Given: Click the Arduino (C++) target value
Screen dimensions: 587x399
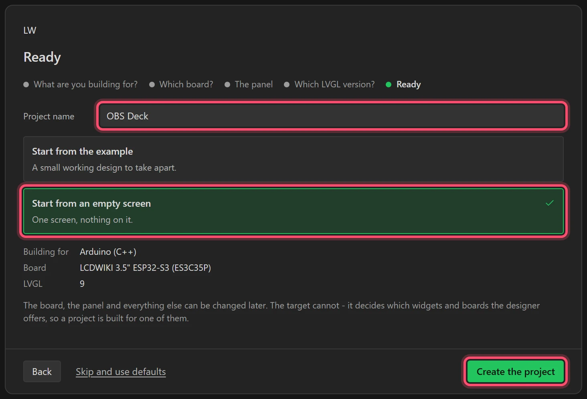Looking at the screenshot, I should click(x=108, y=252).
